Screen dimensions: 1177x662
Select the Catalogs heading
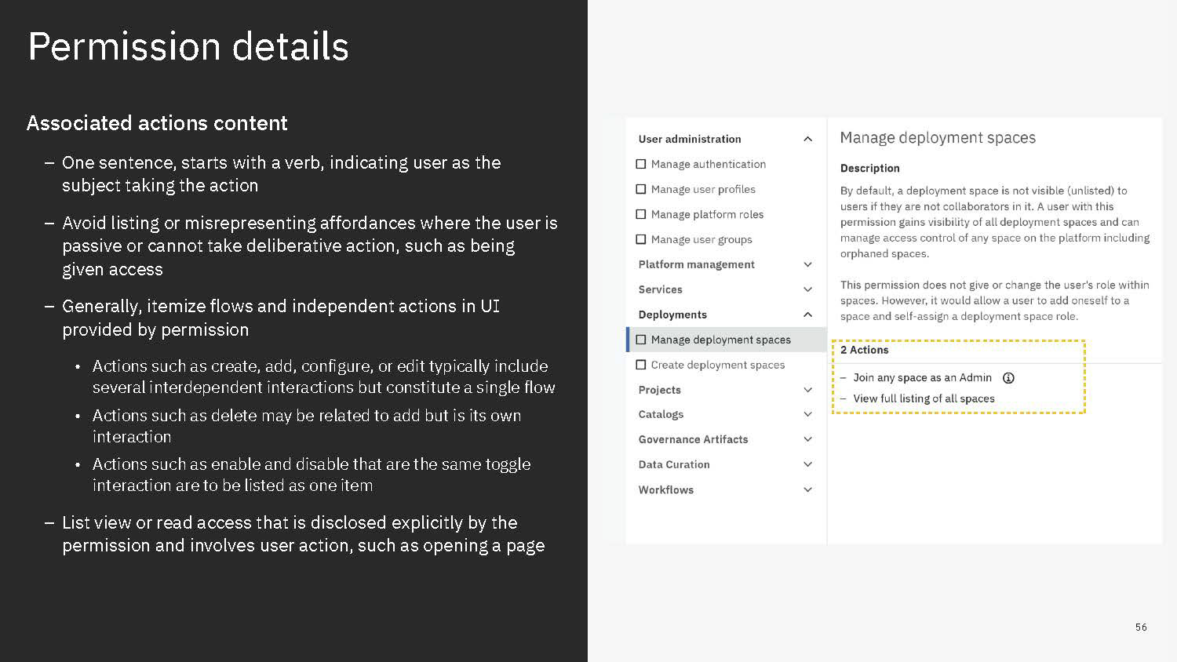(x=661, y=414)
